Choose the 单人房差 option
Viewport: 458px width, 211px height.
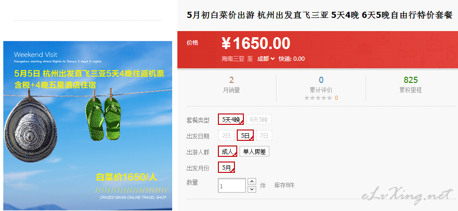[x=254, y=152]
